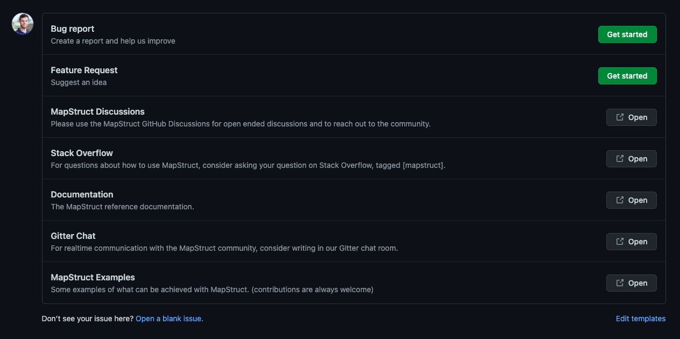Open Gitter Chat external link icon

pos(620,242)
